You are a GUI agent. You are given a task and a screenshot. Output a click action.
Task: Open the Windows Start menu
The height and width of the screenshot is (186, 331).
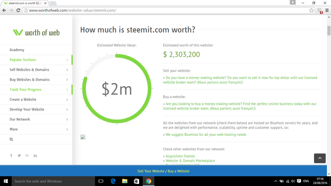click(6, 181)
